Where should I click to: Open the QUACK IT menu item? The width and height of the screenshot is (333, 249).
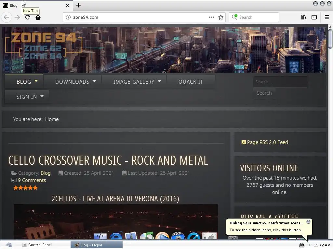(x=191, y=82)
